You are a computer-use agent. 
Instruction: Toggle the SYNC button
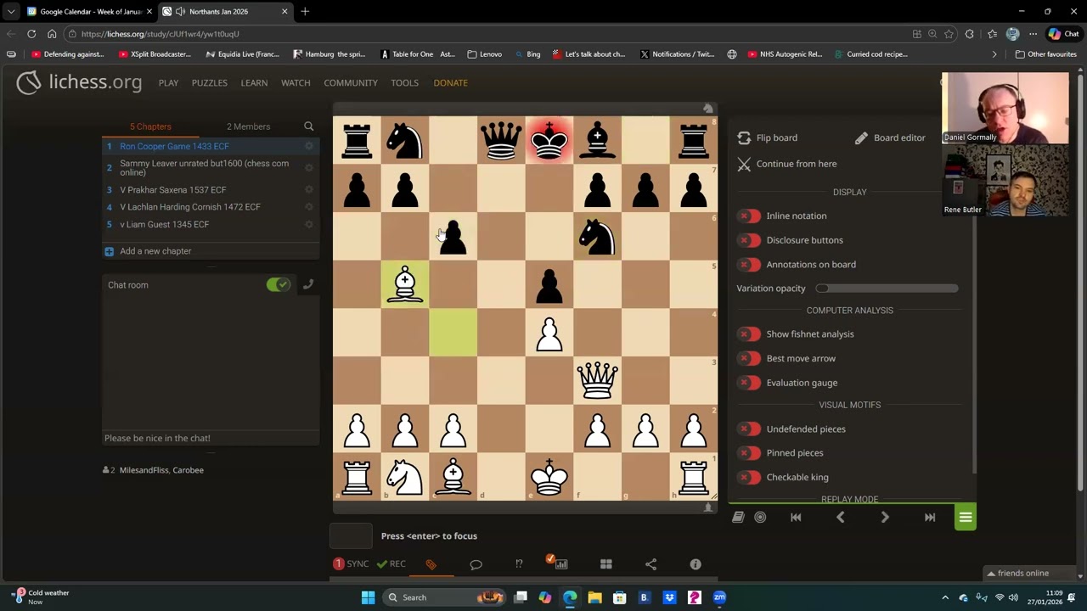[351, 564]
